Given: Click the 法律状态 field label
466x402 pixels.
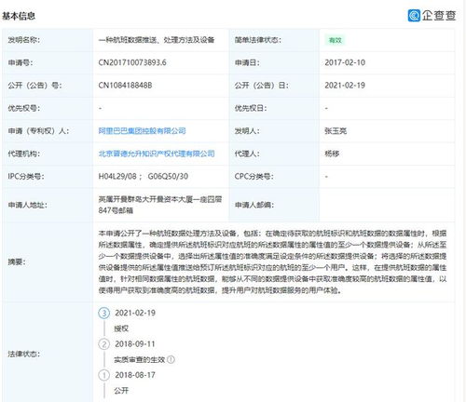Looking at the screenshot, I should [24, 354].
